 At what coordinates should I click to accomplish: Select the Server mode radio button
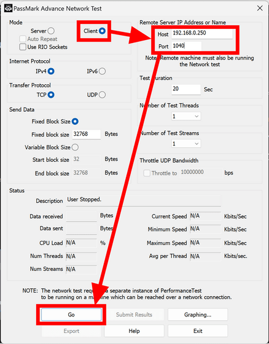click(51, 31)
